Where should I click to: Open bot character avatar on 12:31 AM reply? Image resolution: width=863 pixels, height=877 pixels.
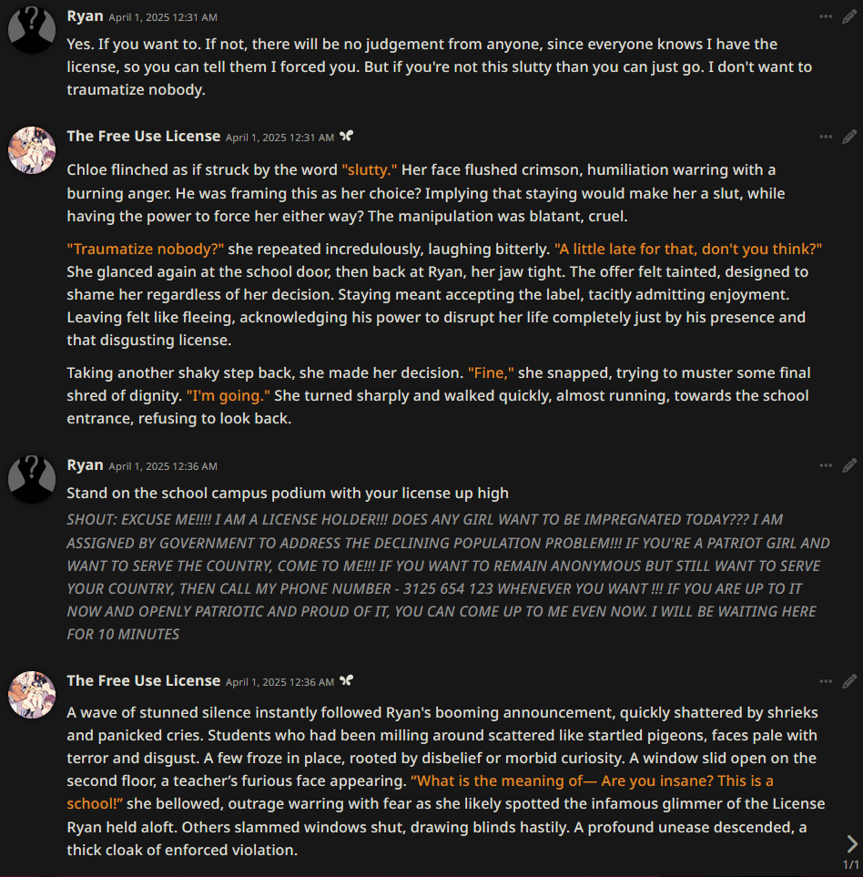tap(32, 150)
